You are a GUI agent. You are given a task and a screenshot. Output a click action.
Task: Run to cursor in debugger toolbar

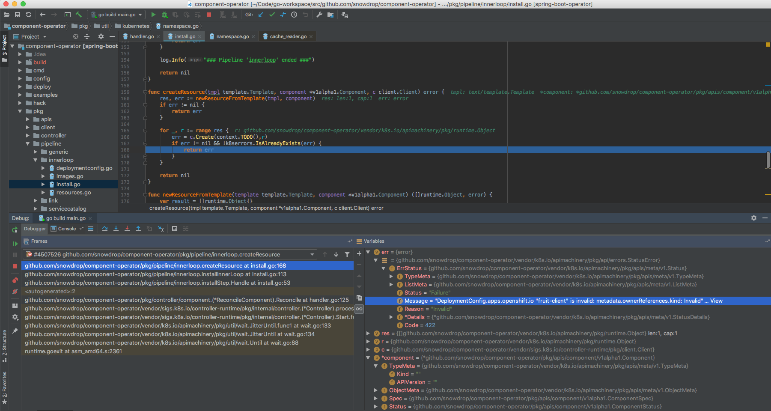point(161,229)
